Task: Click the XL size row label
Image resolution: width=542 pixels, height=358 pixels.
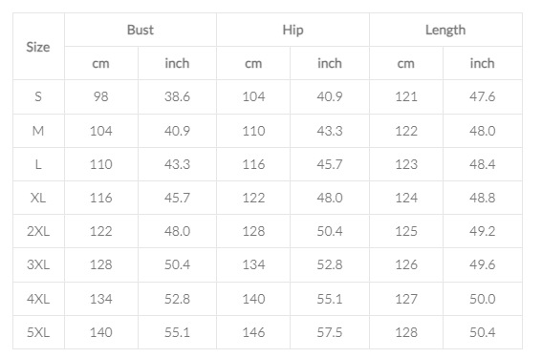Action: (x=38, y=198)
